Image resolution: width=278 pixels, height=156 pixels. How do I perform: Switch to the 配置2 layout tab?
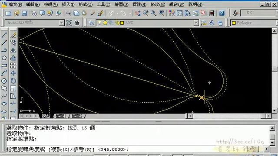77,116
